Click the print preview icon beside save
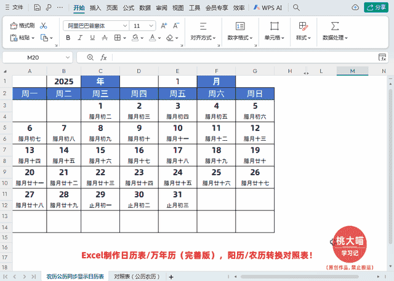Viewport: 394px width, 281px height. click(49, 7)
